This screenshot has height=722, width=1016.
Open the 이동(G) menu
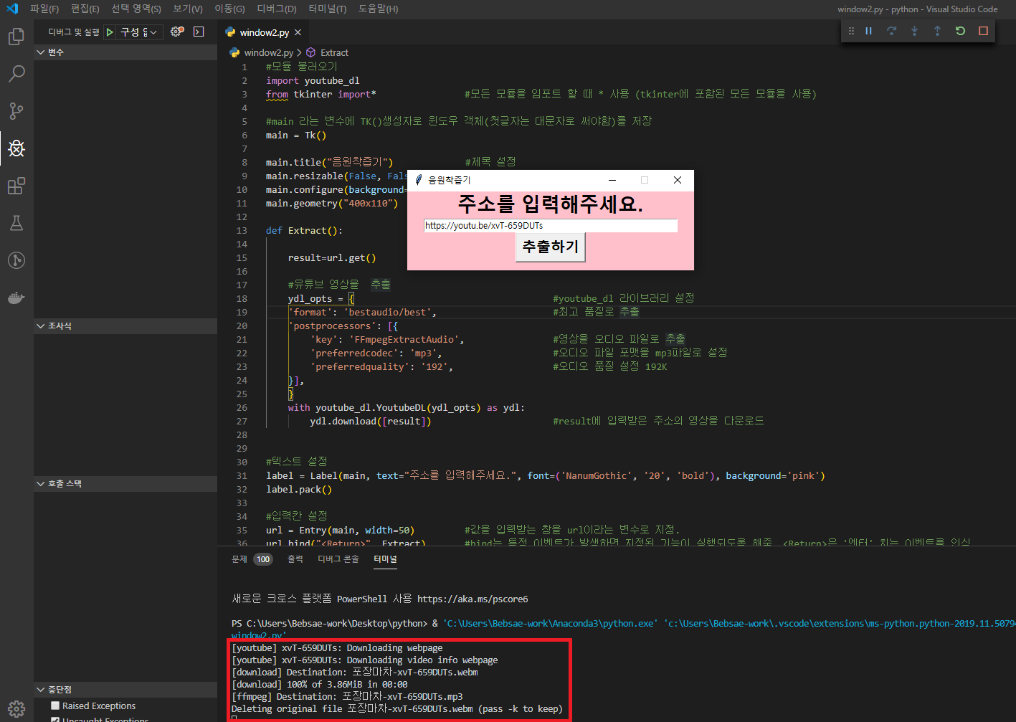tap(229, 9)
